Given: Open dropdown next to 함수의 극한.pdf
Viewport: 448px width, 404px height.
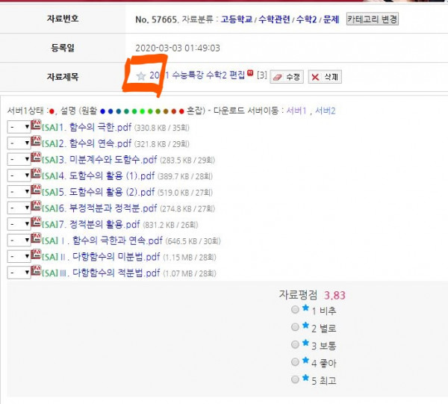Looking at the screenshot, I should pyautogui.click(x=19, y=127).
